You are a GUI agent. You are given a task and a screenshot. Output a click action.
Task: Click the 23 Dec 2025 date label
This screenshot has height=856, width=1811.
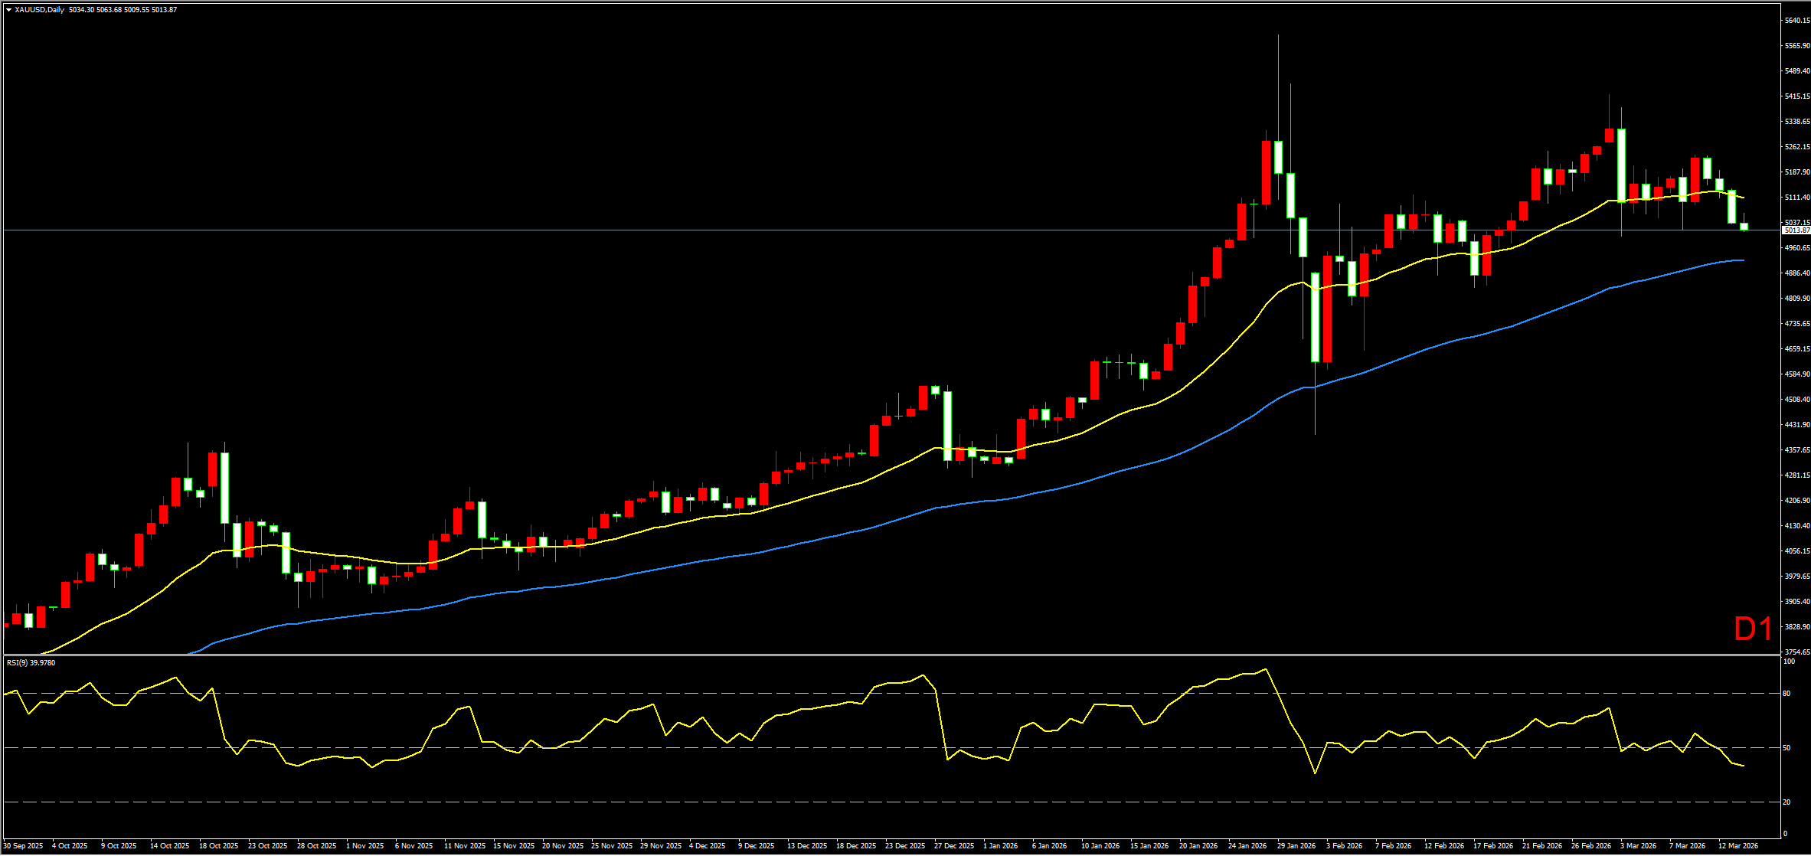[905, 846]
